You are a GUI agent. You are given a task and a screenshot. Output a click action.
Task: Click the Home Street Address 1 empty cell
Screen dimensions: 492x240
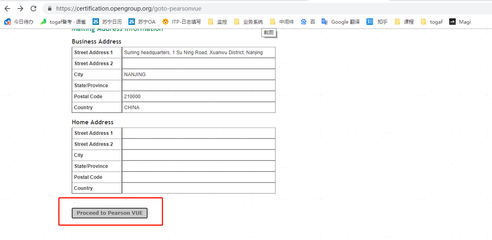199,133
